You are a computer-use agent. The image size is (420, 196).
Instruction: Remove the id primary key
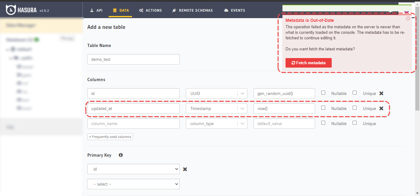click(185, 169)
